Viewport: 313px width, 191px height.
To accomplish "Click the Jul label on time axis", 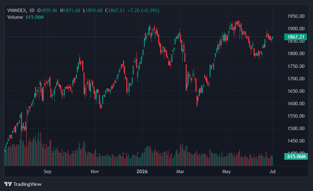I will click(x=272, y=172).
